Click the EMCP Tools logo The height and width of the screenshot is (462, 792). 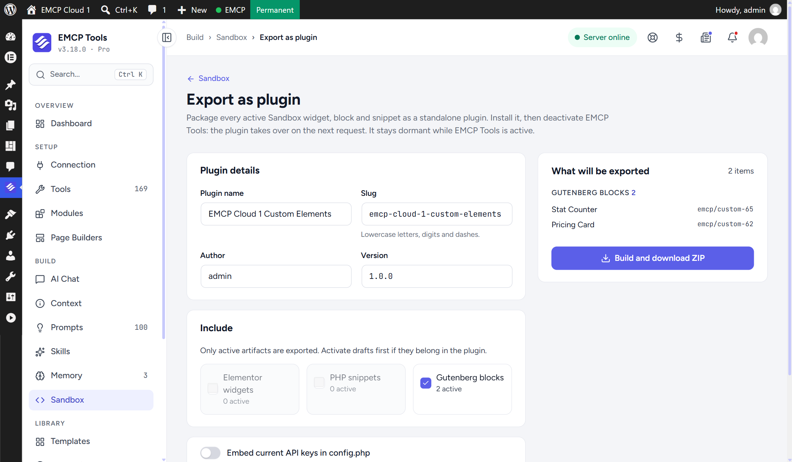pyautogui.click(x=42, y=42)
